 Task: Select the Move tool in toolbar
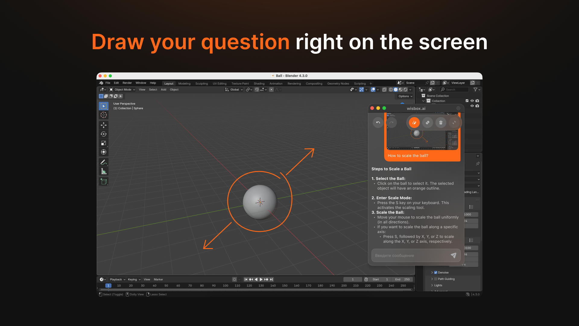(103, 125)
